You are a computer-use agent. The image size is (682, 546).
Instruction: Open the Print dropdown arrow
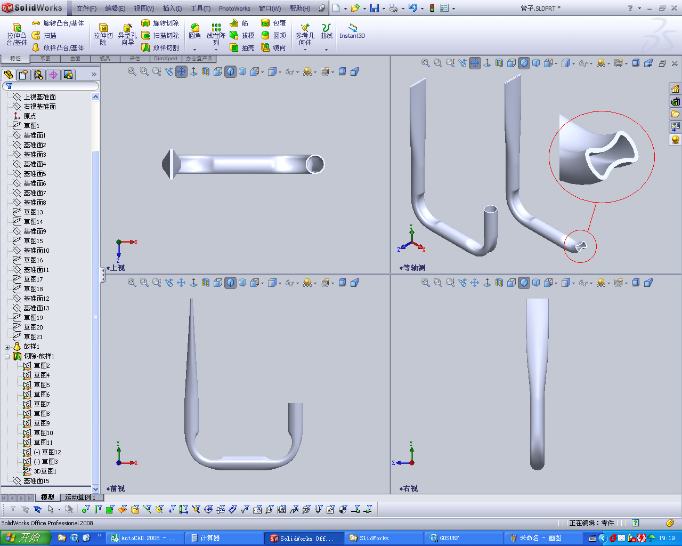click(402, 9)
